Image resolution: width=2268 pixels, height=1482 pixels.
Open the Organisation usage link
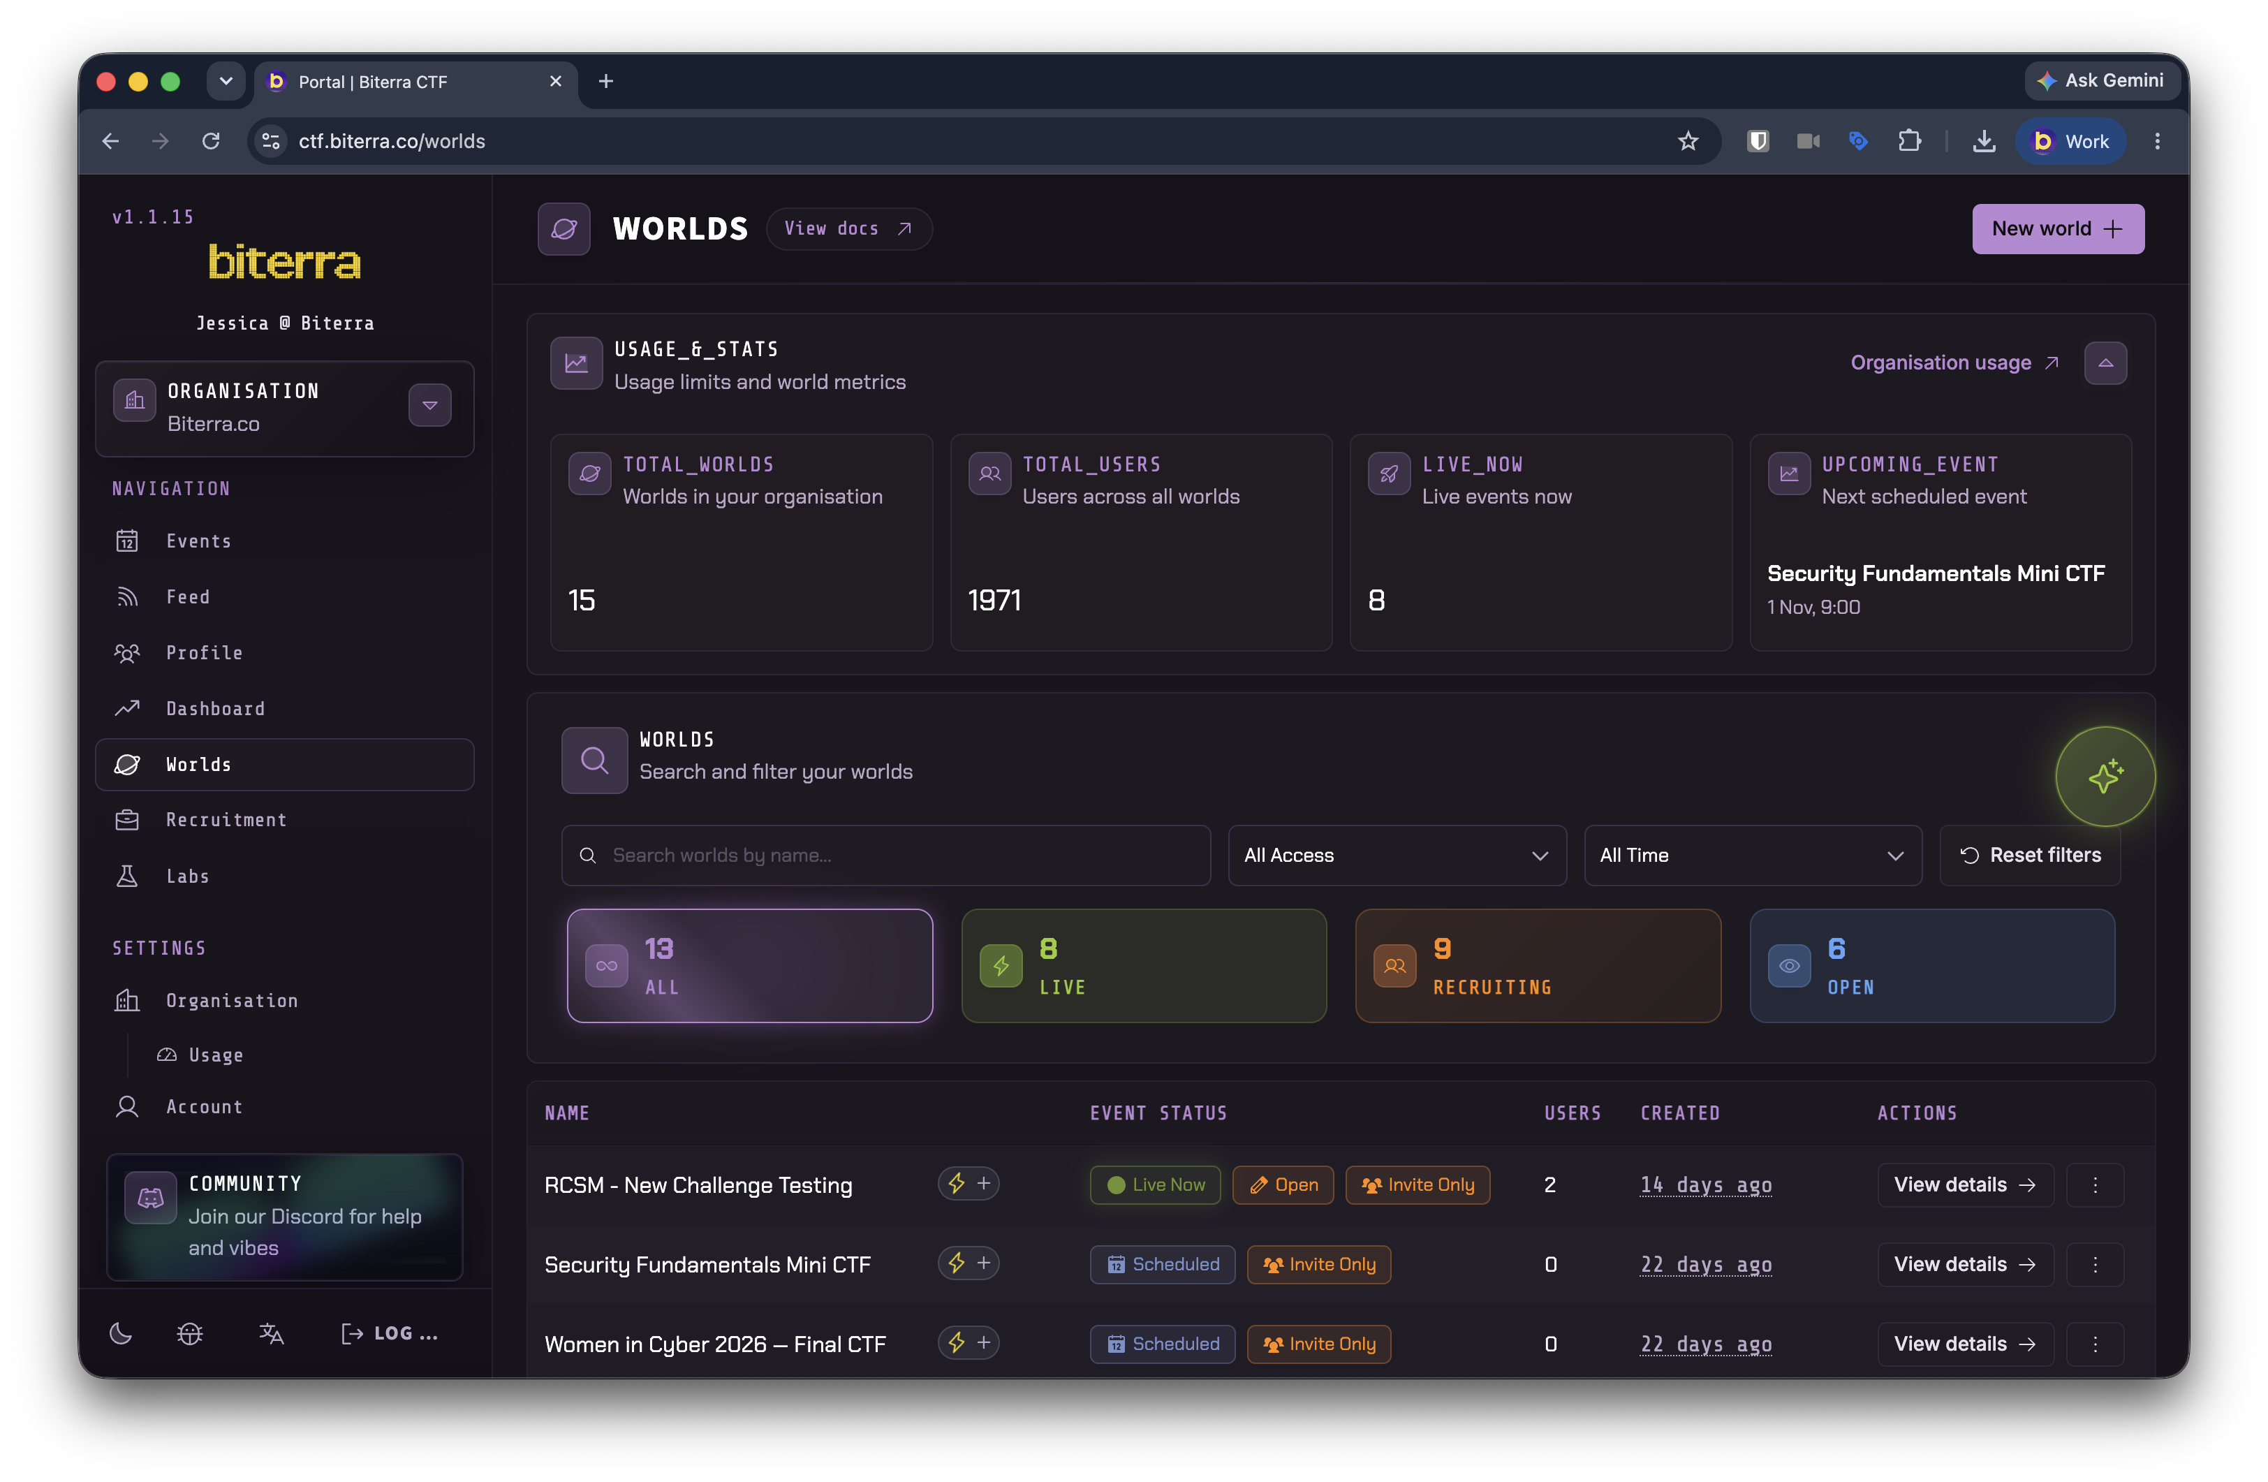(x=1954, y=363)
